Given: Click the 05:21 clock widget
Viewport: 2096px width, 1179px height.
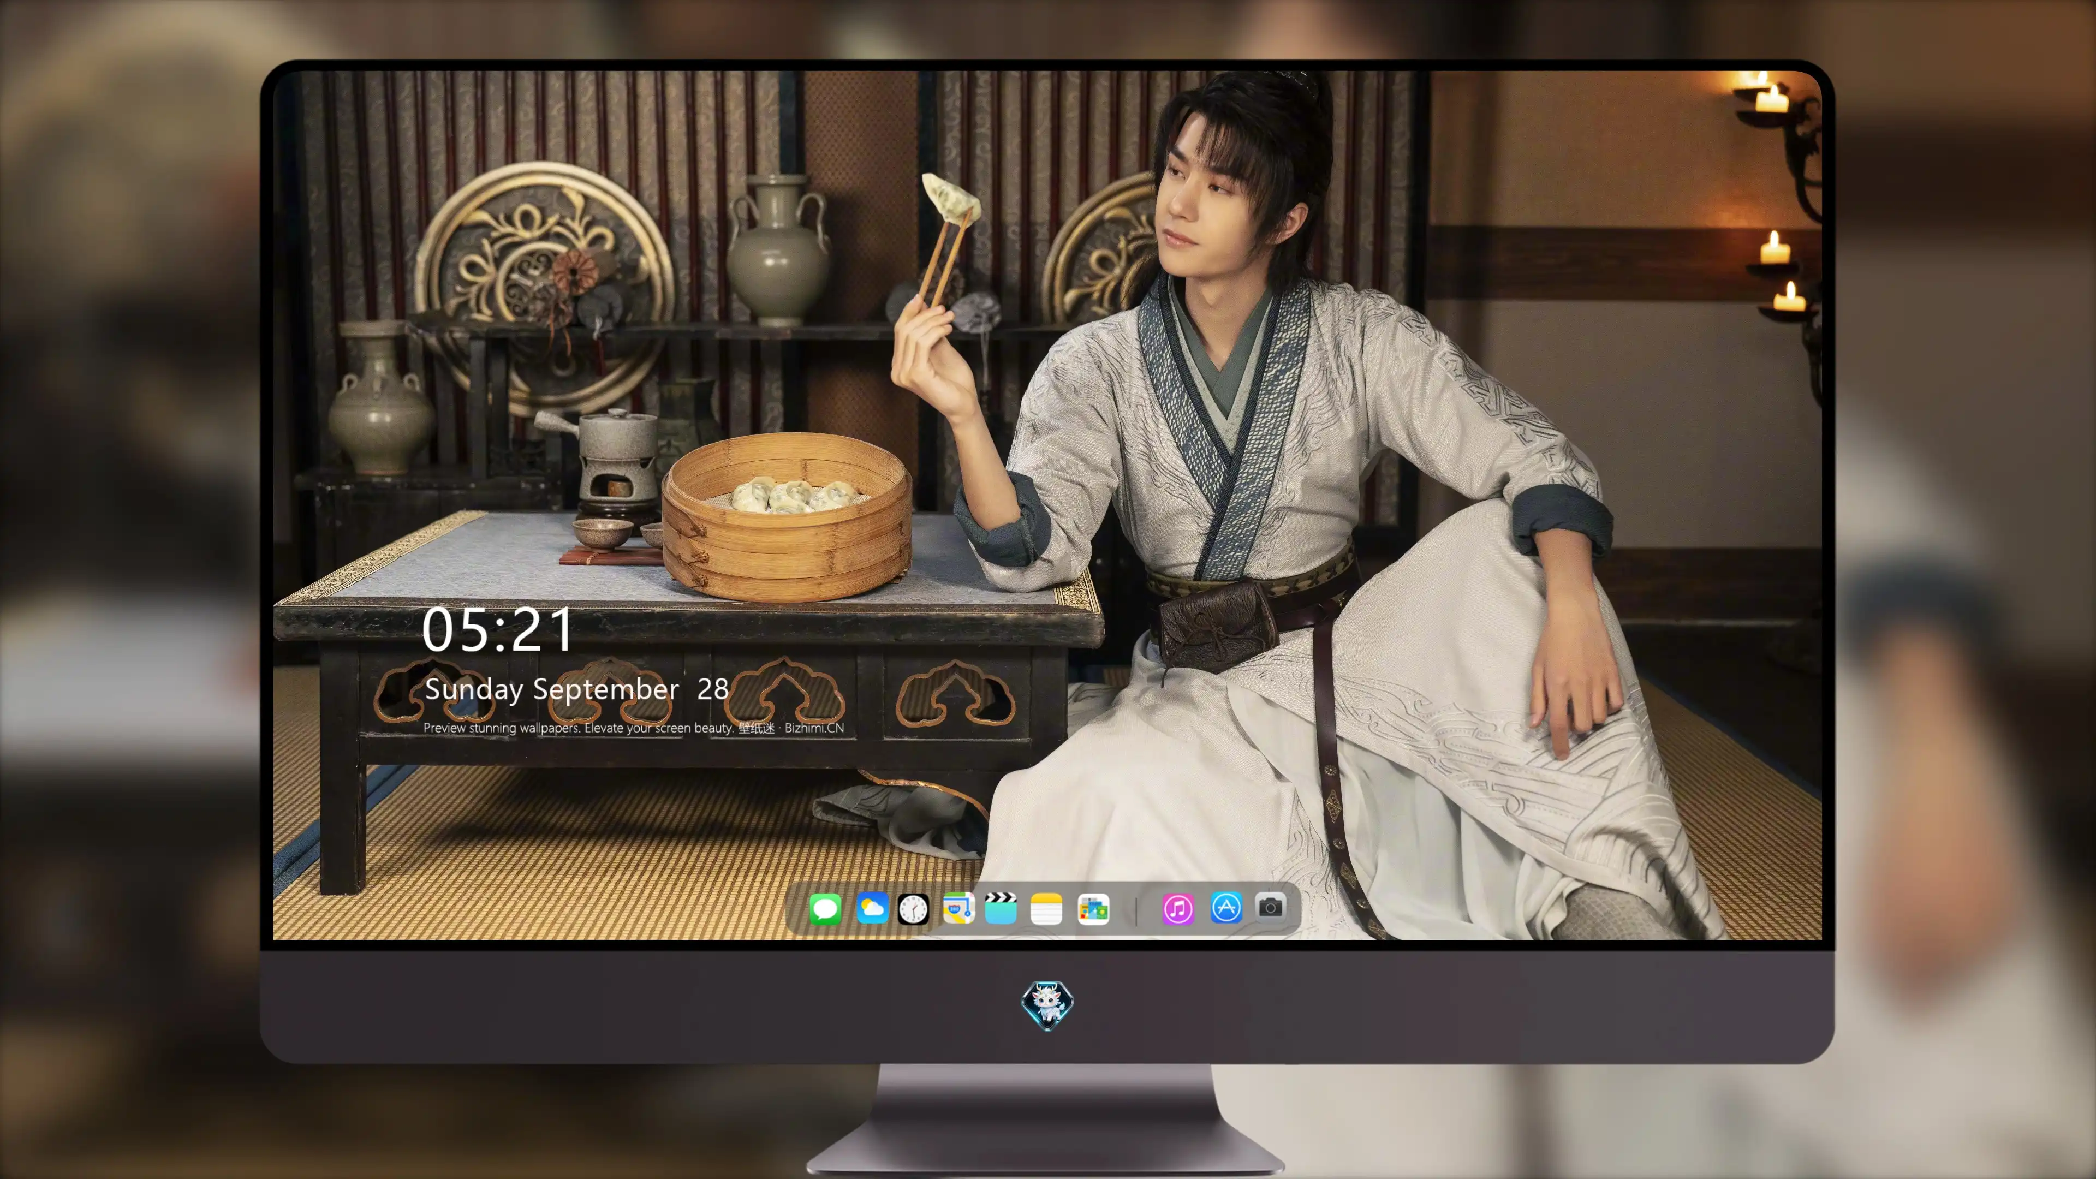Looking at the screenshot, I should [497, 630].
